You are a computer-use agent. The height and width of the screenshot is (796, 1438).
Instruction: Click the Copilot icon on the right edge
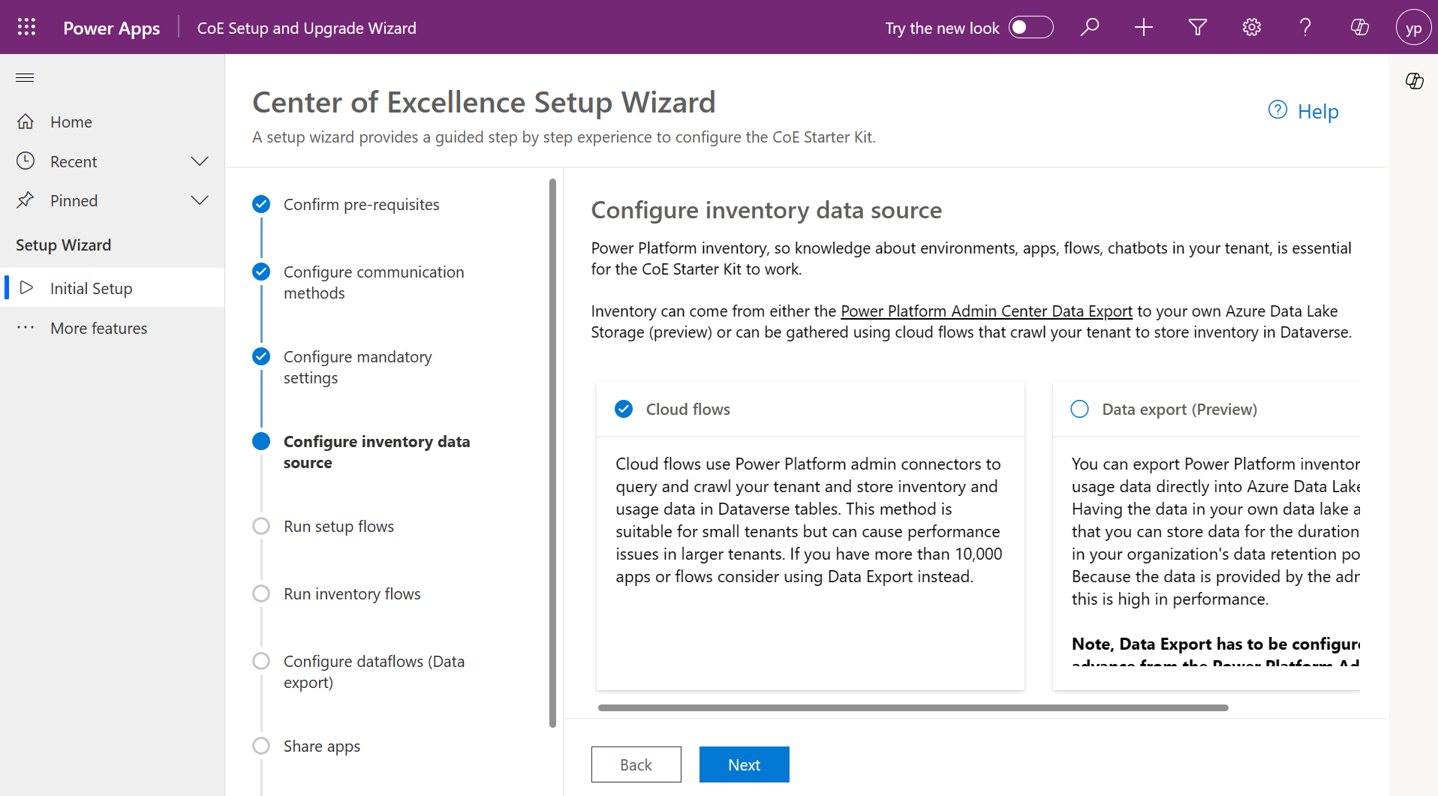1415,81
